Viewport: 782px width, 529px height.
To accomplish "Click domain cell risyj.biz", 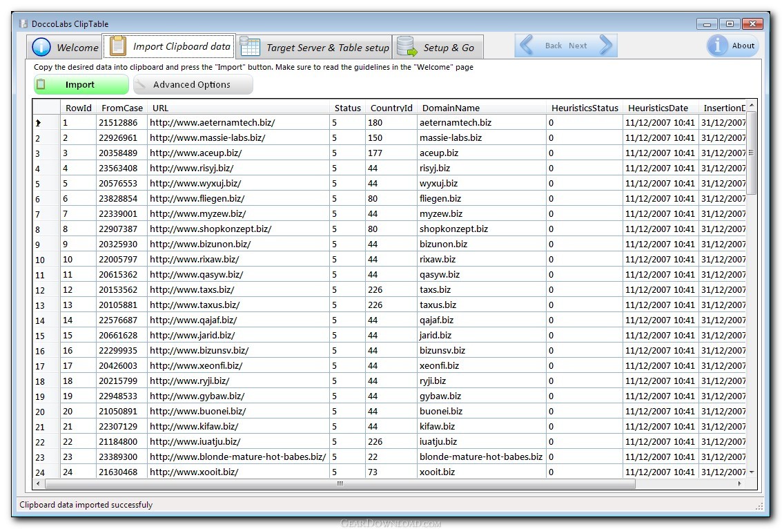I will pyautogui.click(x=481, y=169).
